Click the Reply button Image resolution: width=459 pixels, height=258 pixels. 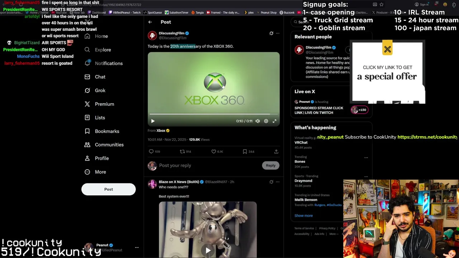271,166
